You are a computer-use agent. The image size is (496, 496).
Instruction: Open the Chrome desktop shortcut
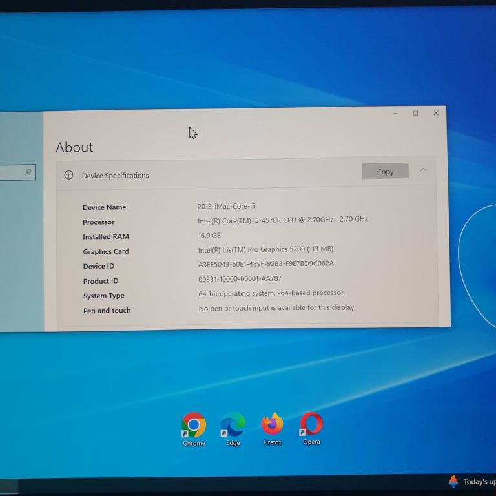194,426
